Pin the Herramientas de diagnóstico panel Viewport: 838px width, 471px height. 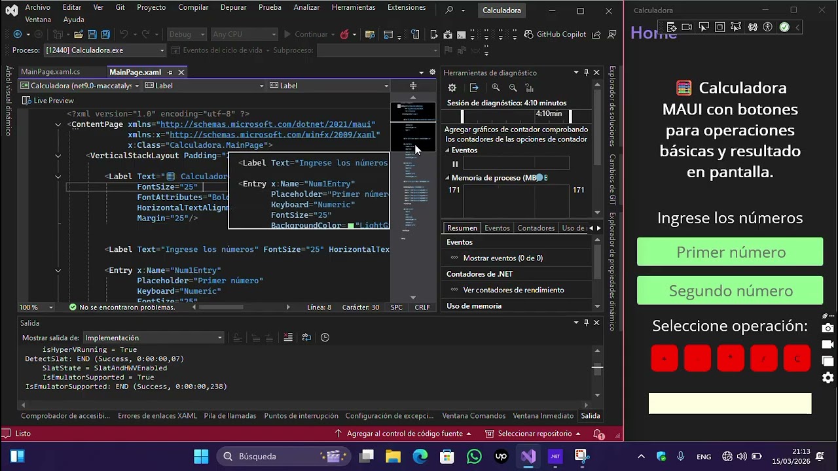click(x=586, y=73)
